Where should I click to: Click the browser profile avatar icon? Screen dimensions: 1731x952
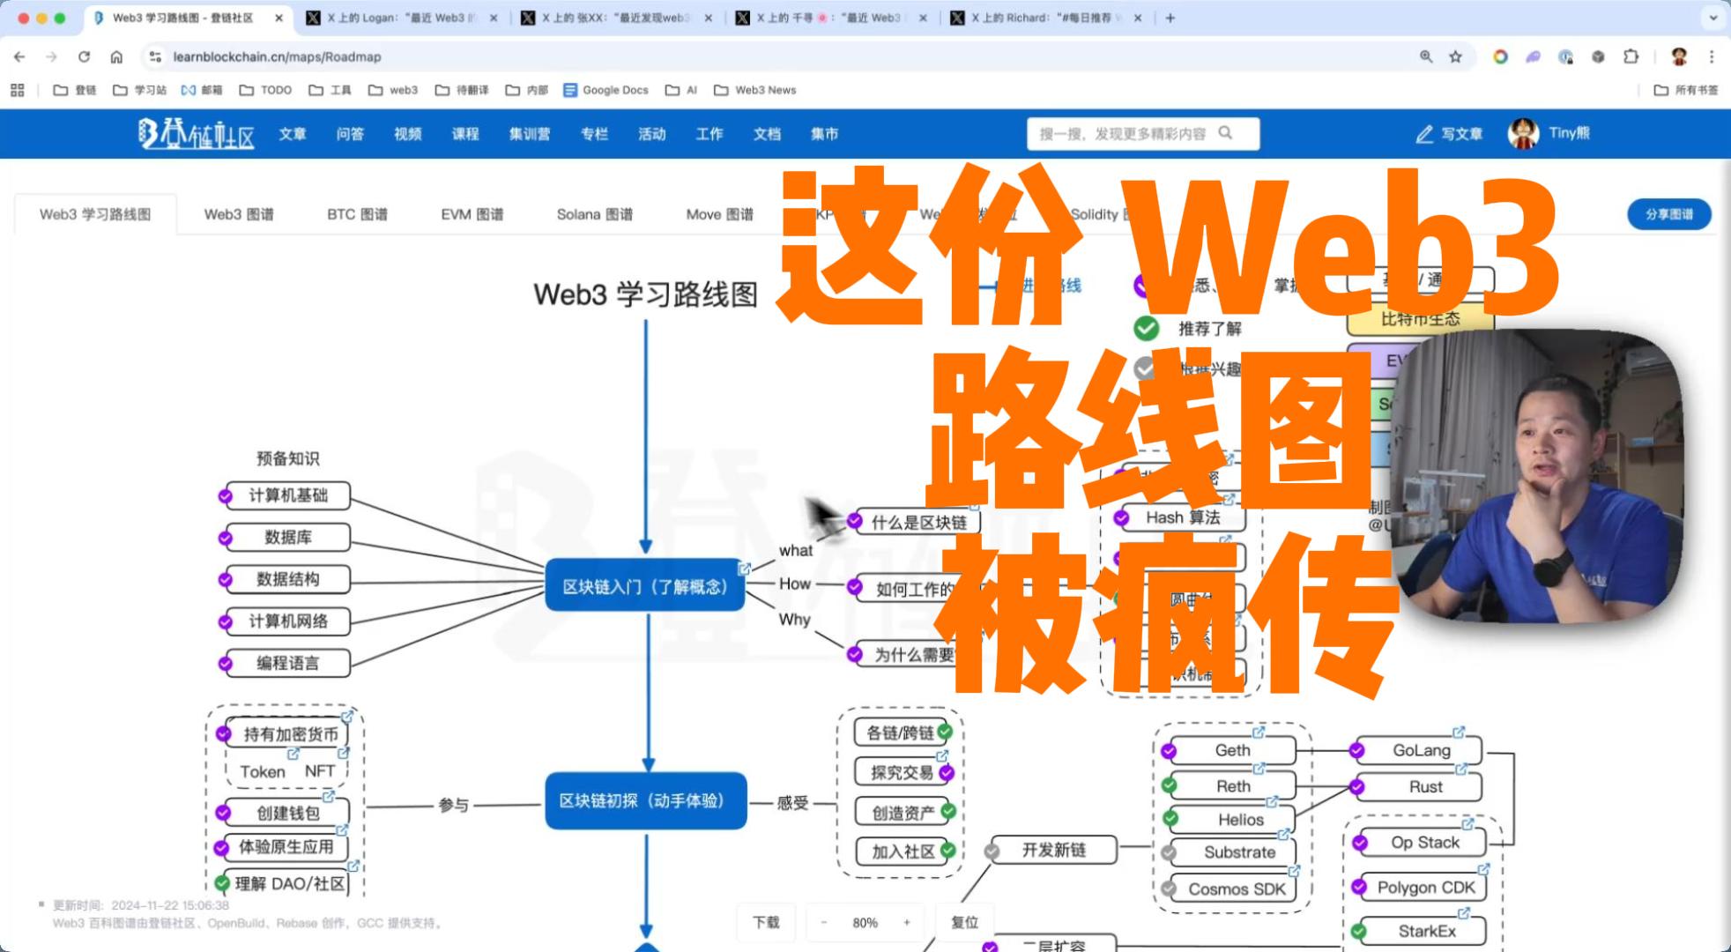pyautogui.click(x=1680, y=56)
